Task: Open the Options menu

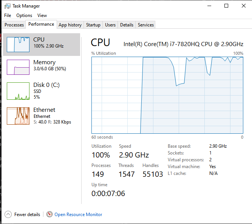Action: click(x=24, y=15)
